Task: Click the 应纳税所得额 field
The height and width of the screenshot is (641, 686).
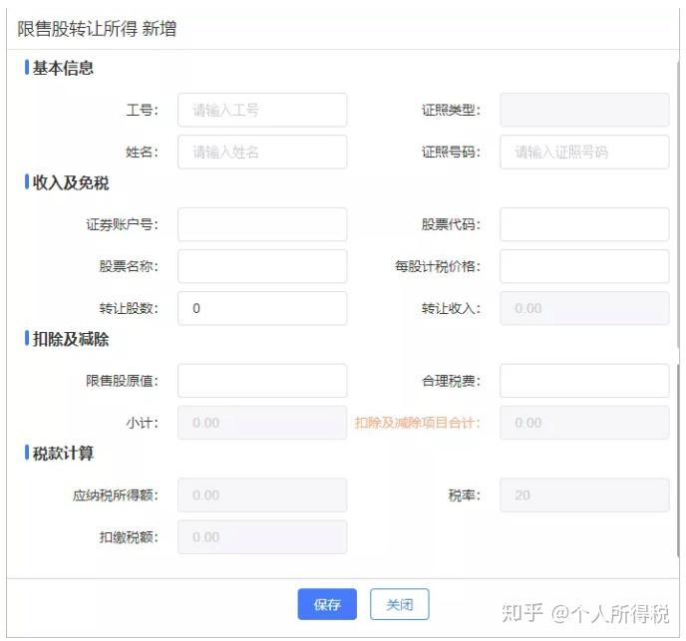Action: point(262,495)
